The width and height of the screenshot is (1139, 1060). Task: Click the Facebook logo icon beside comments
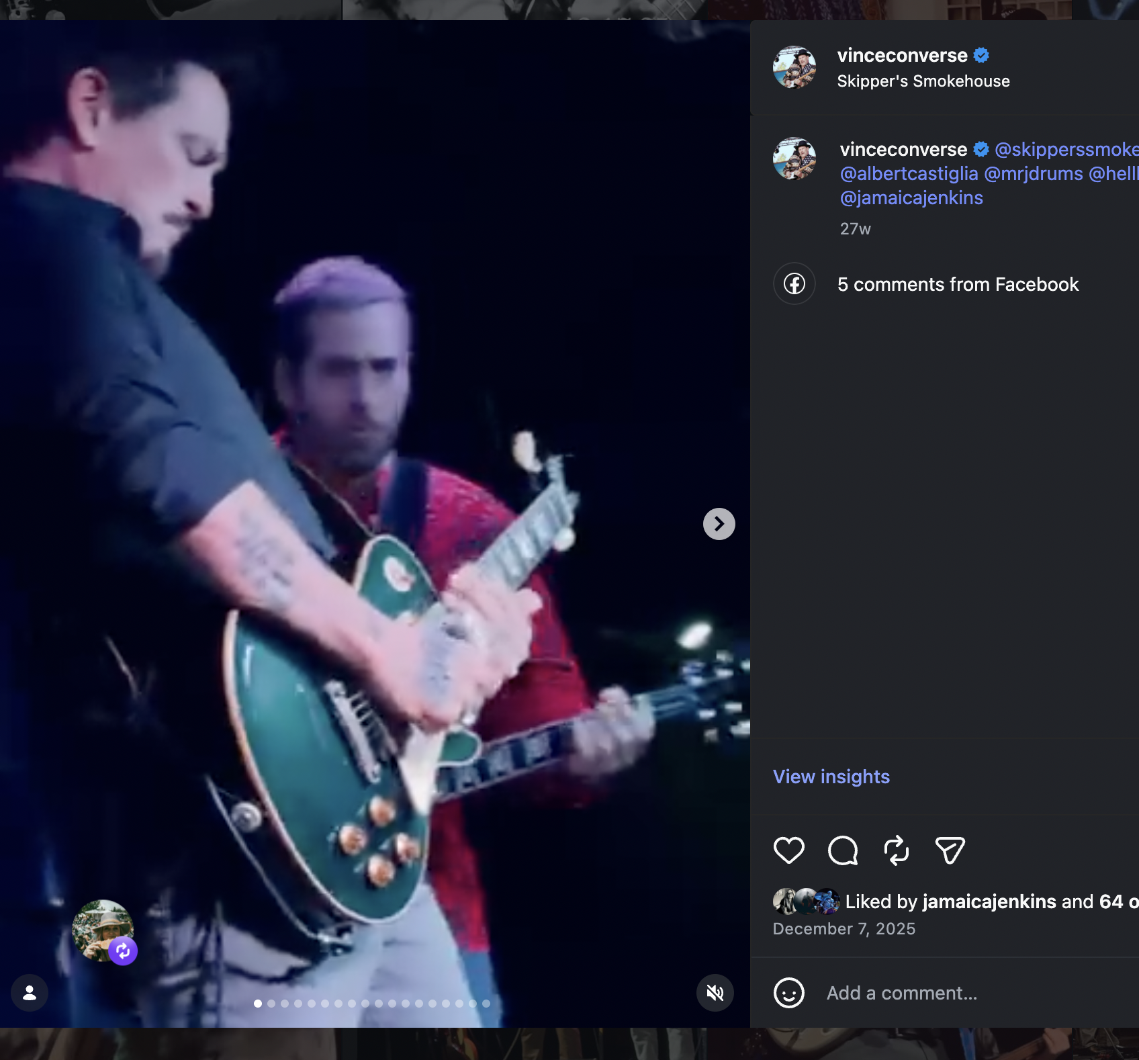794,283
